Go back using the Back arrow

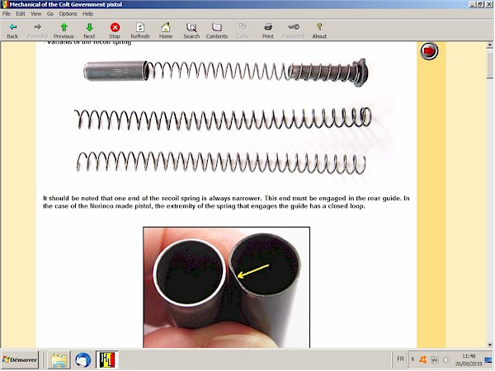[12, 31]
